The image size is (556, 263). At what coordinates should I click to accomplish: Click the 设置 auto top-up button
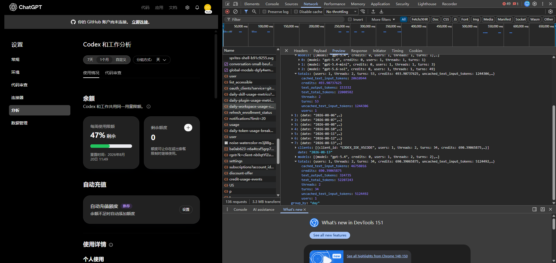[x=186, y=210]
